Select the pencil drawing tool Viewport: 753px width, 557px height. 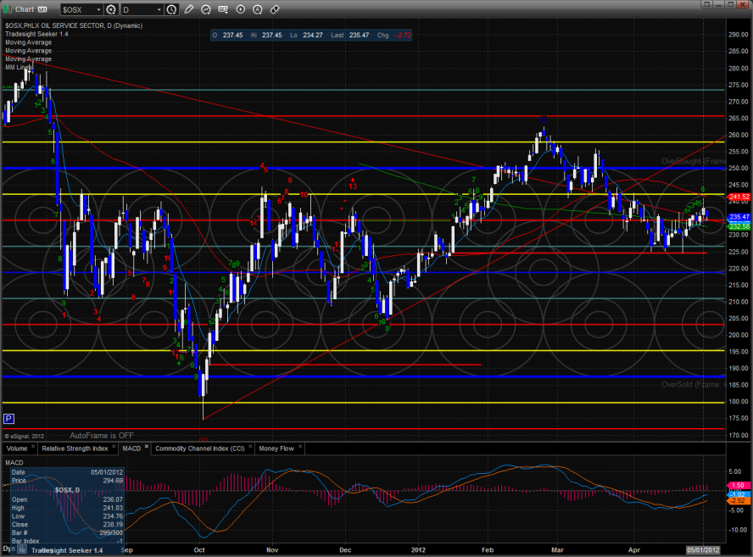point(188,9)
